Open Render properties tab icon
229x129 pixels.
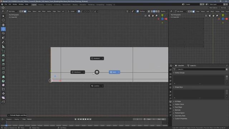(170, 74)
